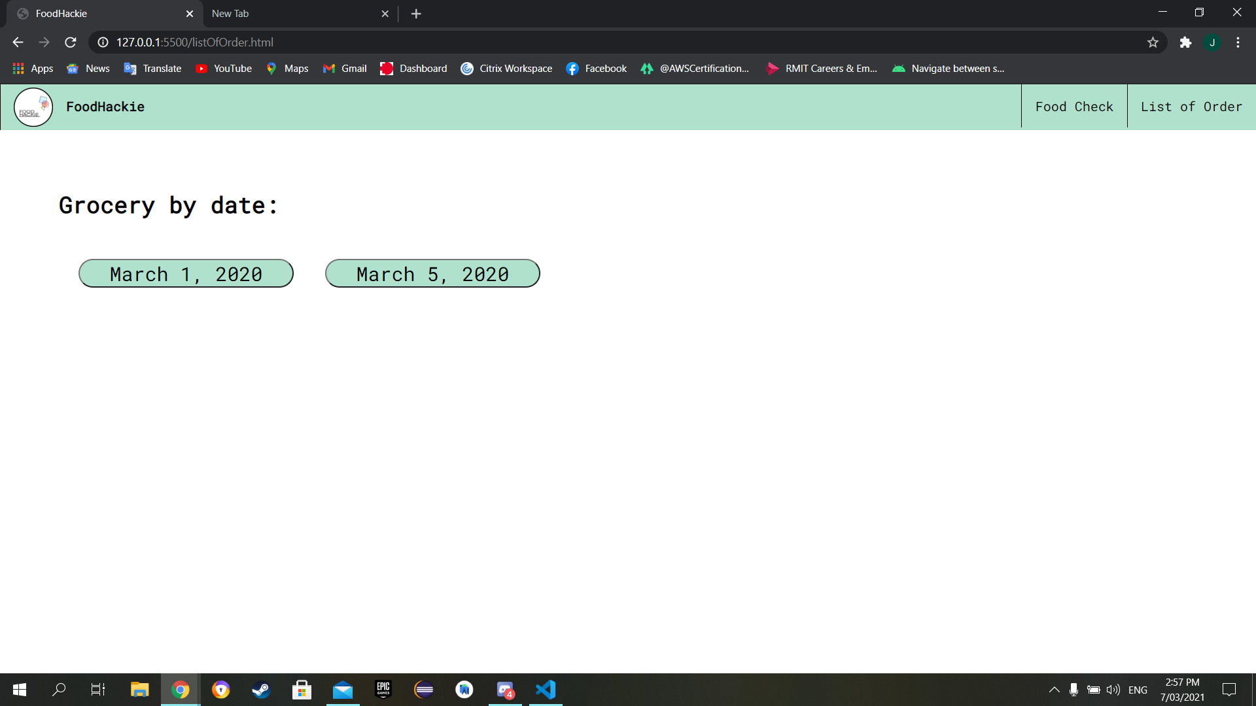Open Chrome's three-dot menu
Viewport: 1256px width, 706px height.
1238,42
